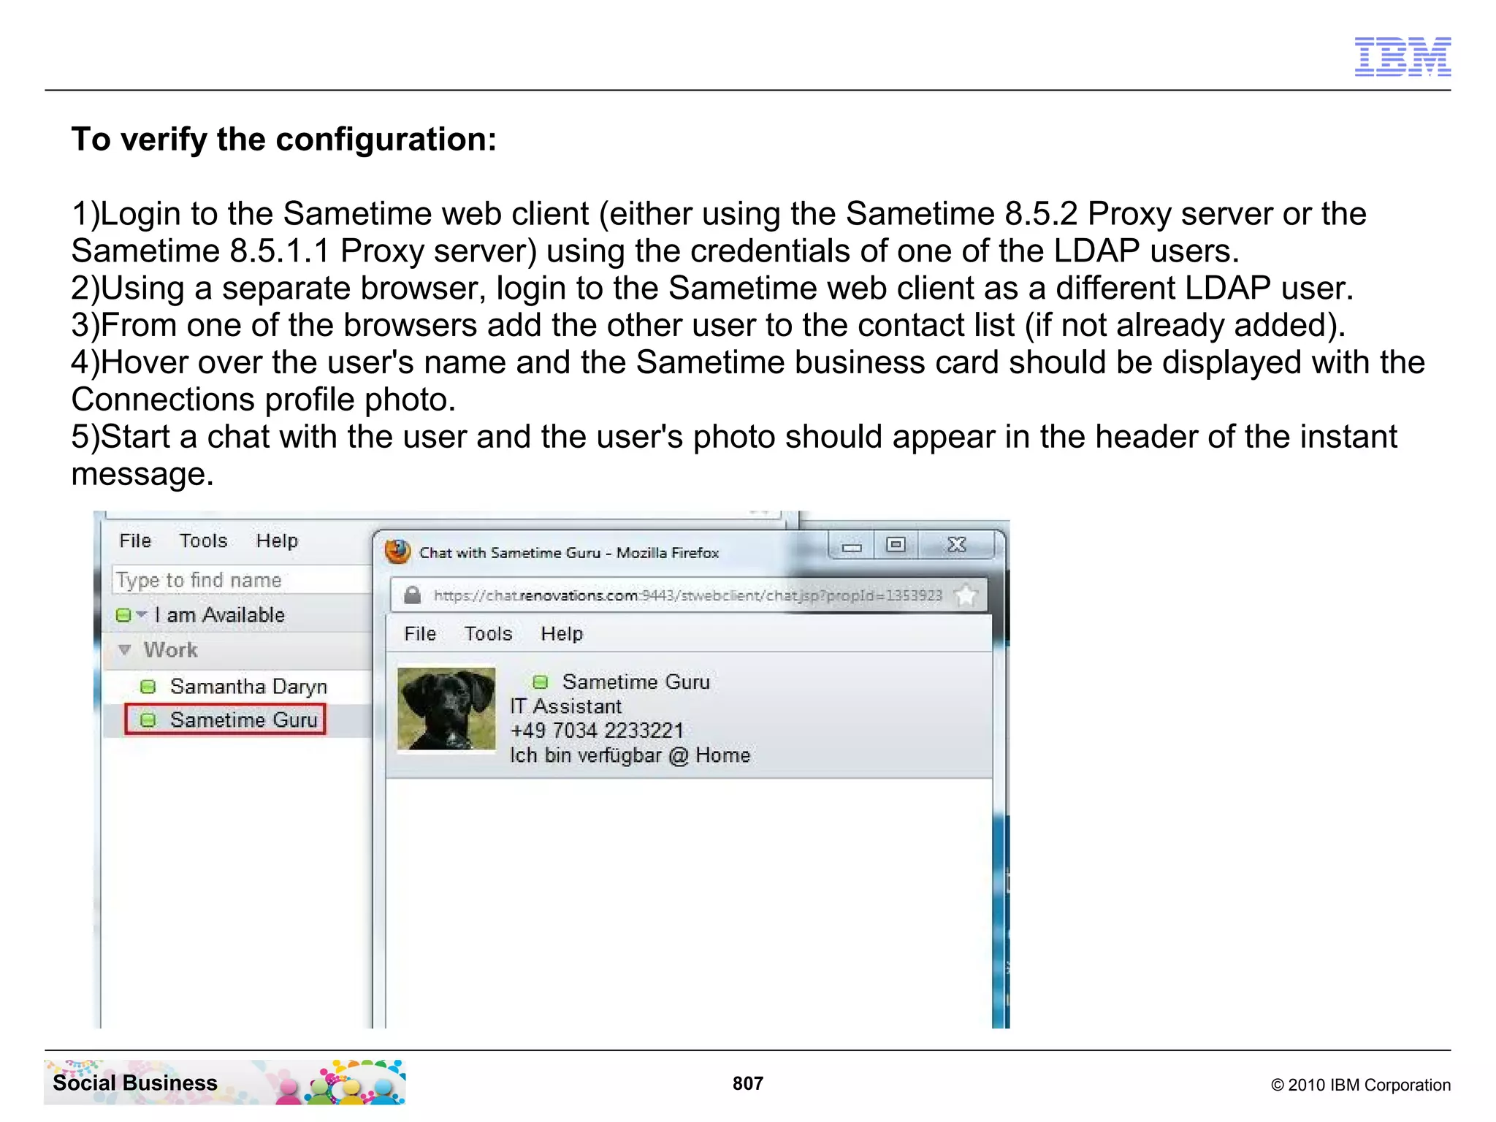Click the phone number +49 7034 2233221
The image size is (1496, 1122).
point(597,730)
